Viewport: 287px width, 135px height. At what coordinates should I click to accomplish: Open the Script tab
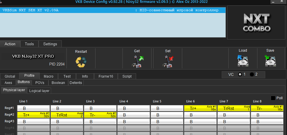tap(127, 76)
